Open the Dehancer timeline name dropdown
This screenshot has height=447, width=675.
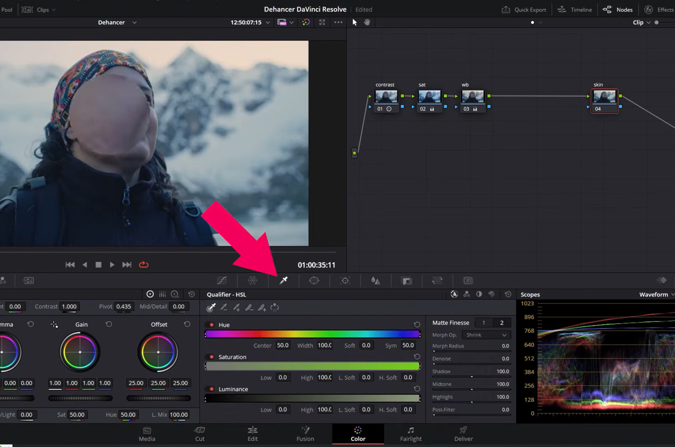point(117,22)
